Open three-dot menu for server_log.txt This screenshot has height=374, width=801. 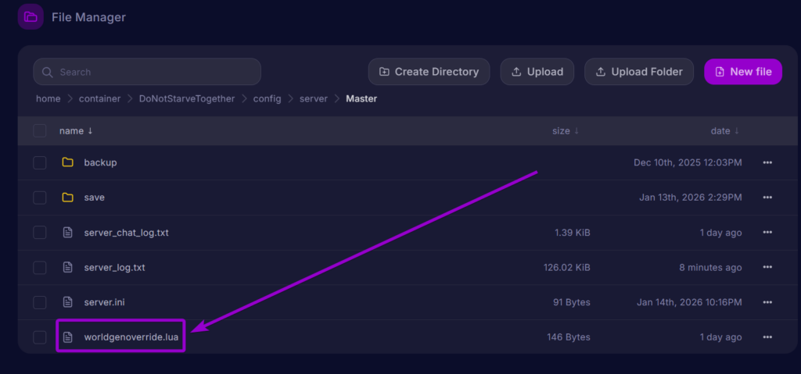tap(767, 268)
